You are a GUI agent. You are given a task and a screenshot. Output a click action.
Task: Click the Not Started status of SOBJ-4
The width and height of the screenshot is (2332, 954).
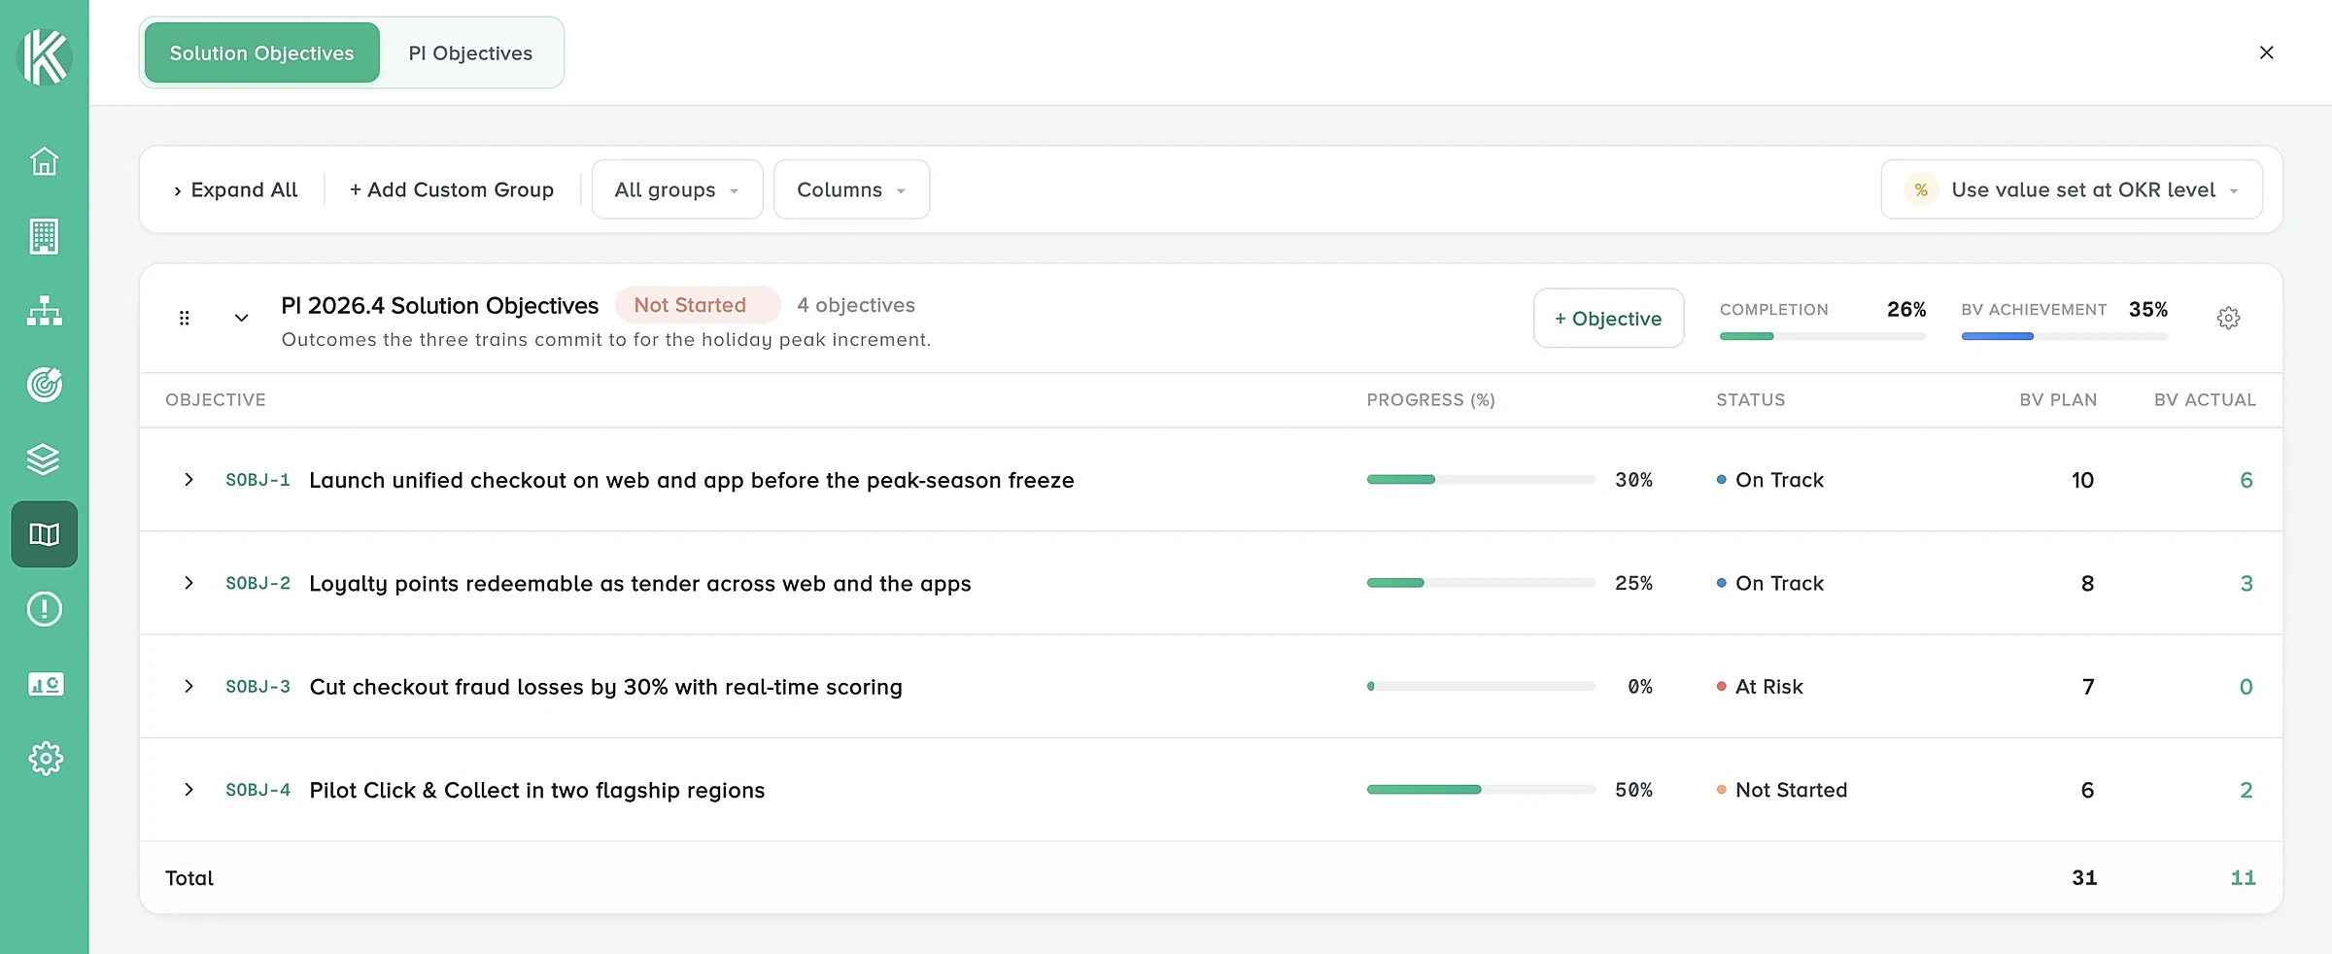click(x=1782, y=790)
